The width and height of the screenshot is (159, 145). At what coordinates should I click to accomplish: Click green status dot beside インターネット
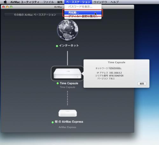point(57,46)
